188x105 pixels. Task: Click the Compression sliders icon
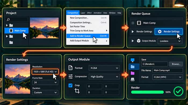click(70, 76)
